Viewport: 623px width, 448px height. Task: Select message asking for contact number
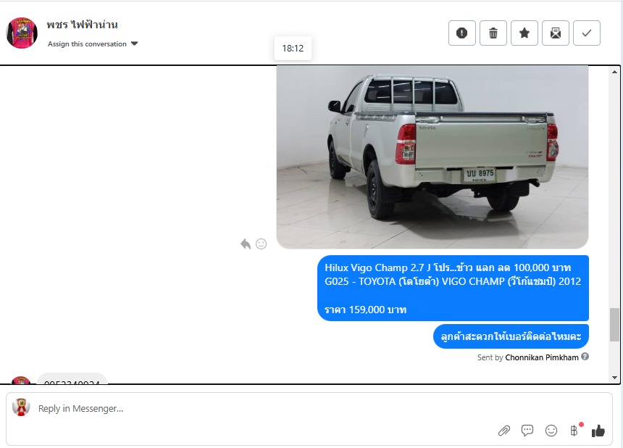pos(511,336)
